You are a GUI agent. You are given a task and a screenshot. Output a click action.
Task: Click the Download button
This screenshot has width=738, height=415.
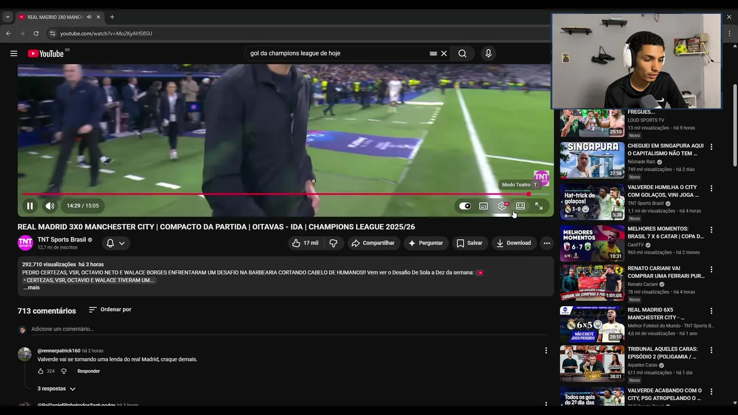tap(514, 243)
